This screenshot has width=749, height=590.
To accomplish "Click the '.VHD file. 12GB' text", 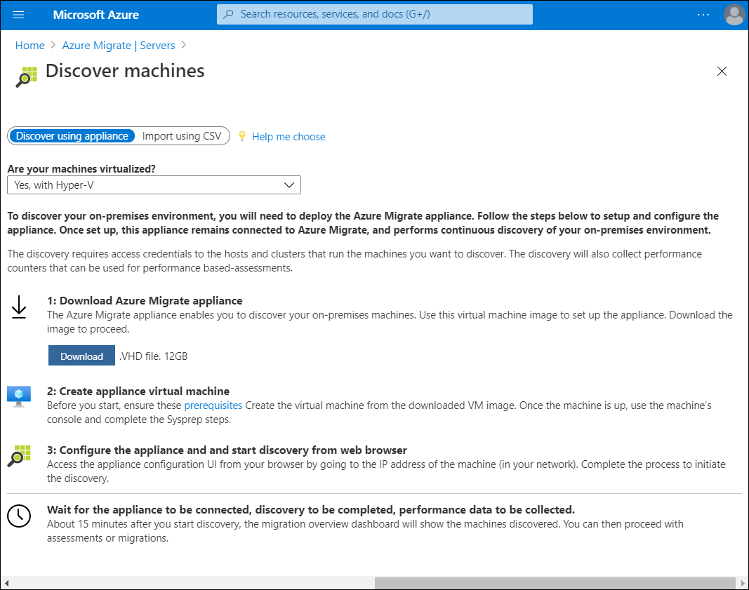I will tap(153, 356).
